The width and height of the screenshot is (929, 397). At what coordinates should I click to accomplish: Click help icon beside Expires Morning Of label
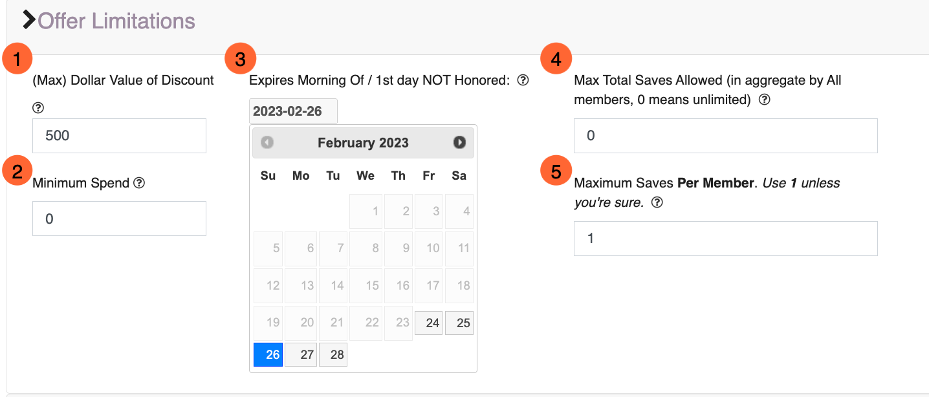point(523,80)
